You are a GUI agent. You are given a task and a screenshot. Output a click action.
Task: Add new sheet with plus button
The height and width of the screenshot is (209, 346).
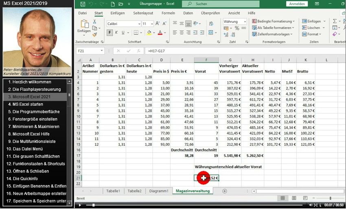(225, 191)
